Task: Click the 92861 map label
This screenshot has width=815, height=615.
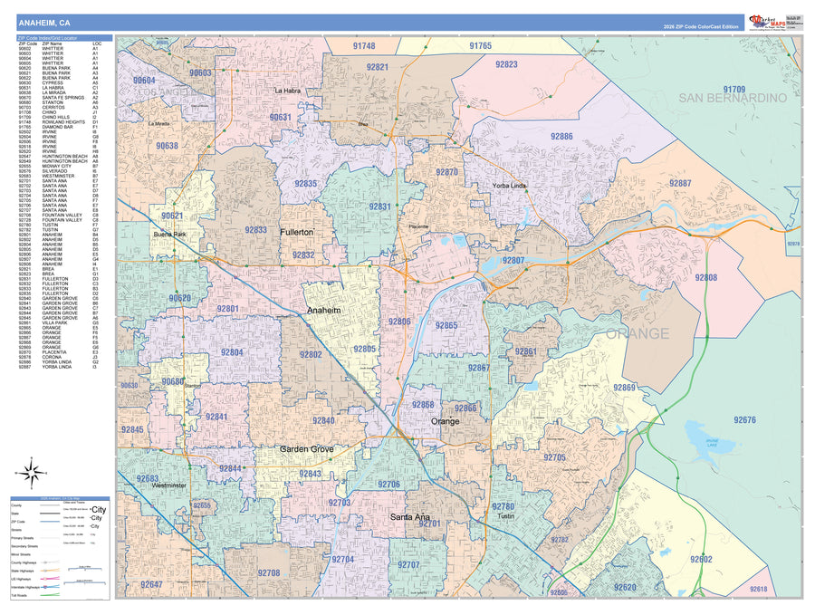Action: [526, 352]
